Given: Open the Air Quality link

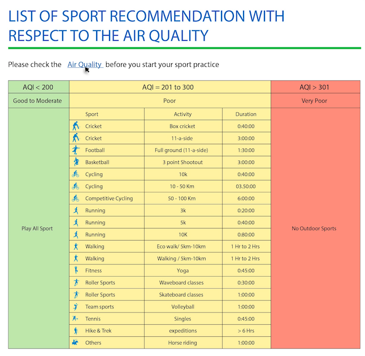Looking at the screenshot, I should tap(85, 65).
